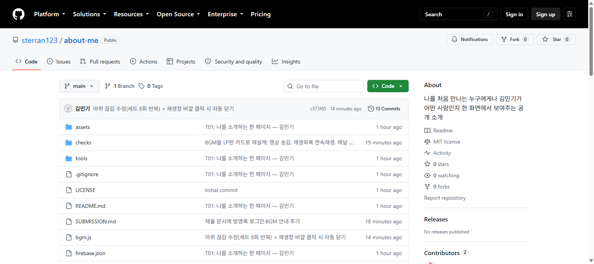Click the Sign in button

(514, 14)
